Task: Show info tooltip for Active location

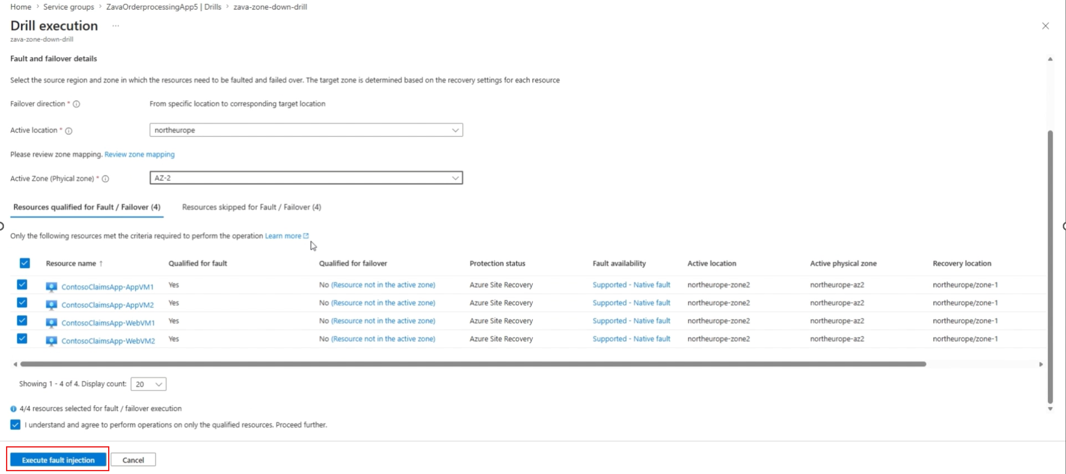Action: [x=69, y=131]
